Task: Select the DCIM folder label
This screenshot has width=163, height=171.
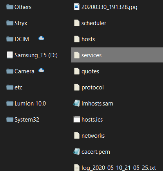Action: coord(22,39)
